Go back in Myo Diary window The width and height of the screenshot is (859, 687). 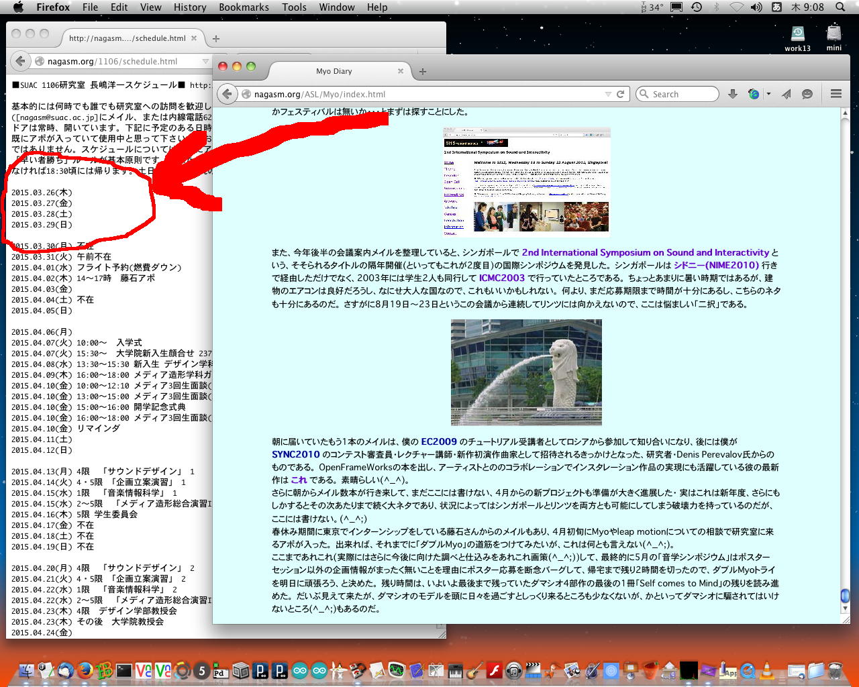point(228,94)
